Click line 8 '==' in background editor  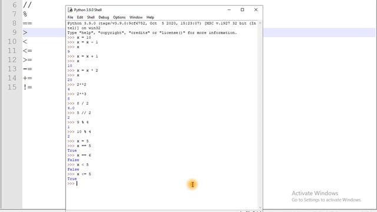(x=28, y=24)
